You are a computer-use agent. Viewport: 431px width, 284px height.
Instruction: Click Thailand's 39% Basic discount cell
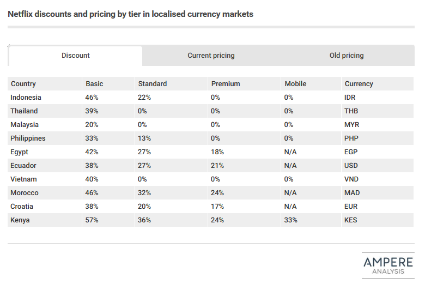(108, 111)
